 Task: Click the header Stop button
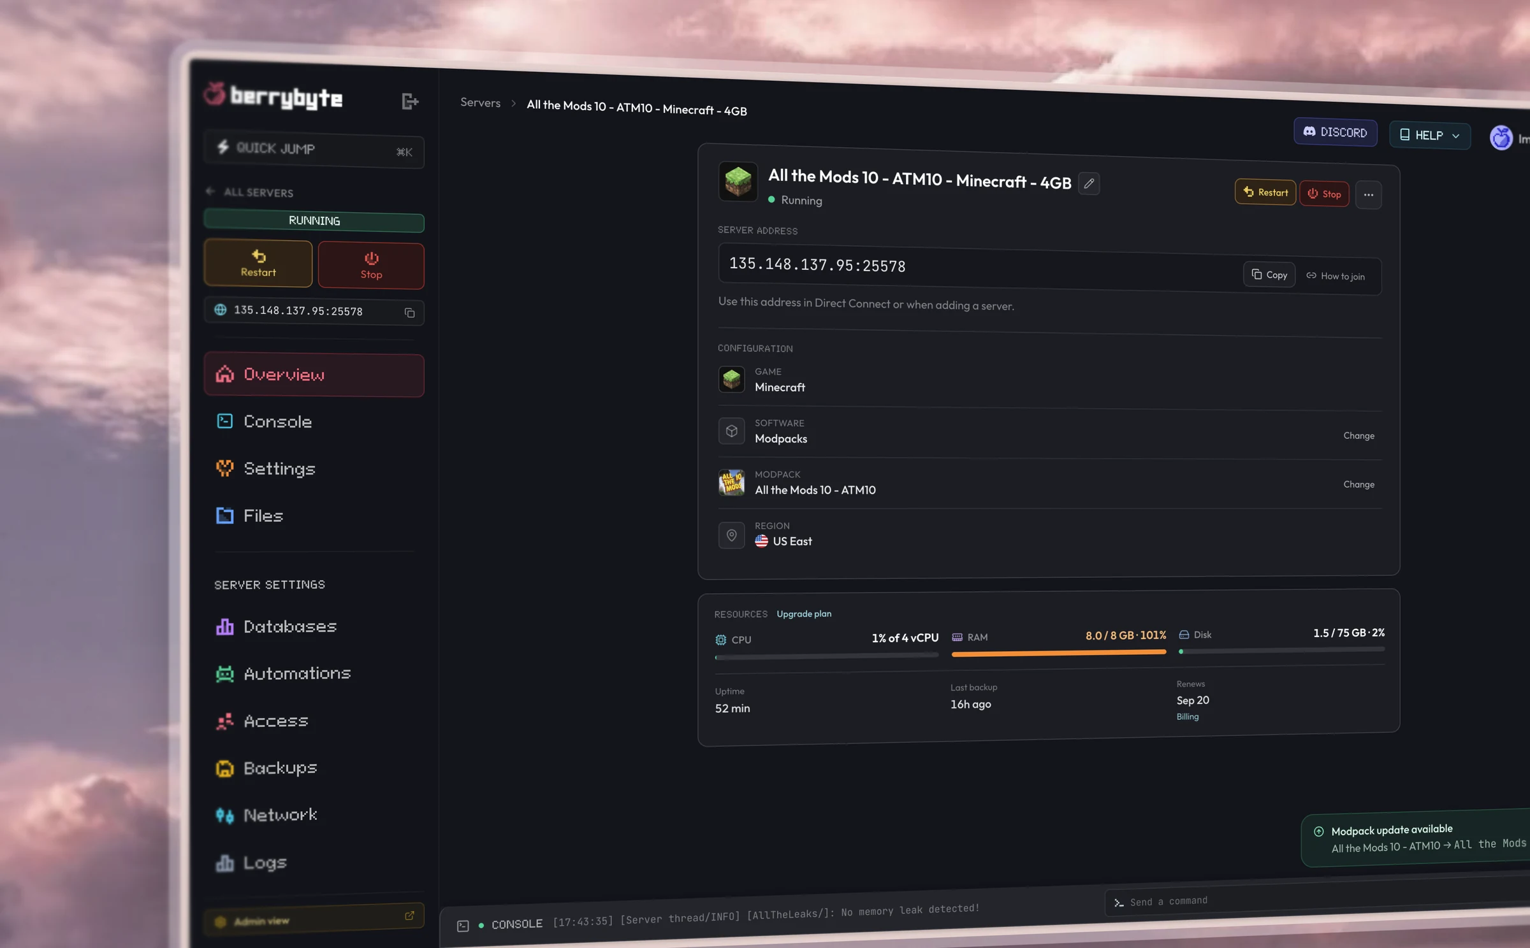pos(1324,194)
